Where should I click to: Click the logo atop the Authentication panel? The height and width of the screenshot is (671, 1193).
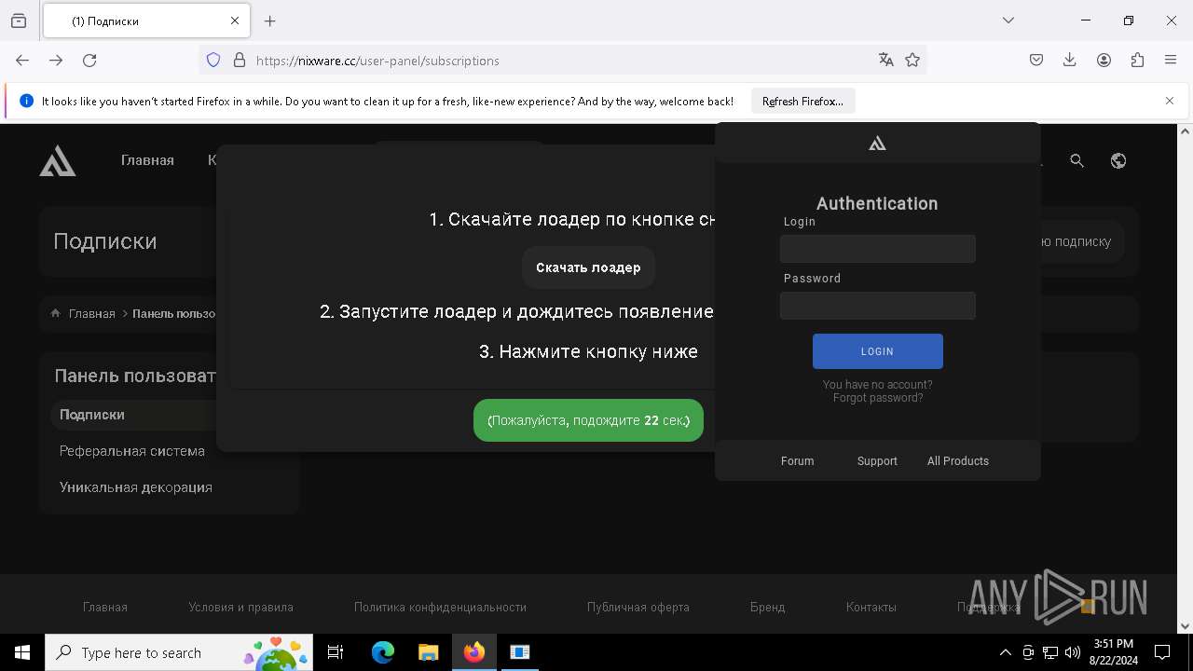(x=877, y=143)
